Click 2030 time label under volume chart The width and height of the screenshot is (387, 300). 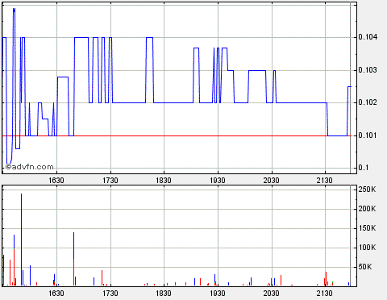(x=271, y=293)
